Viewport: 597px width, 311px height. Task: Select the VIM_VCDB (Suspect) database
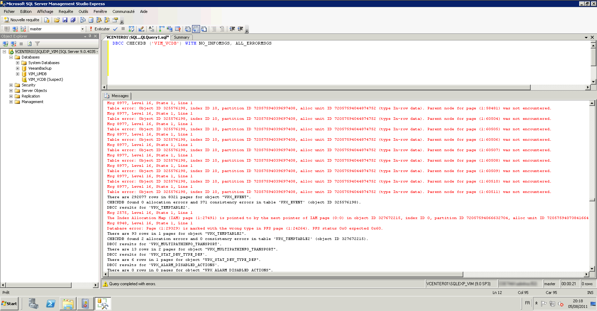pyautogui.click(x=45, y=79)
